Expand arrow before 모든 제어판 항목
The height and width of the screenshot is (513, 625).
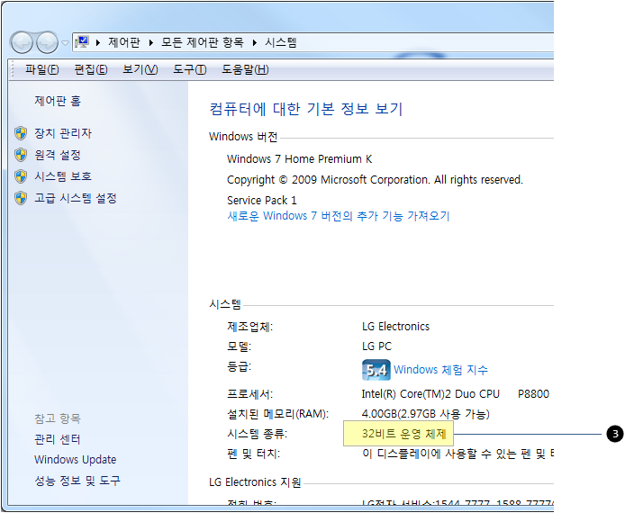pyautogui.click(x=150, y=42)
